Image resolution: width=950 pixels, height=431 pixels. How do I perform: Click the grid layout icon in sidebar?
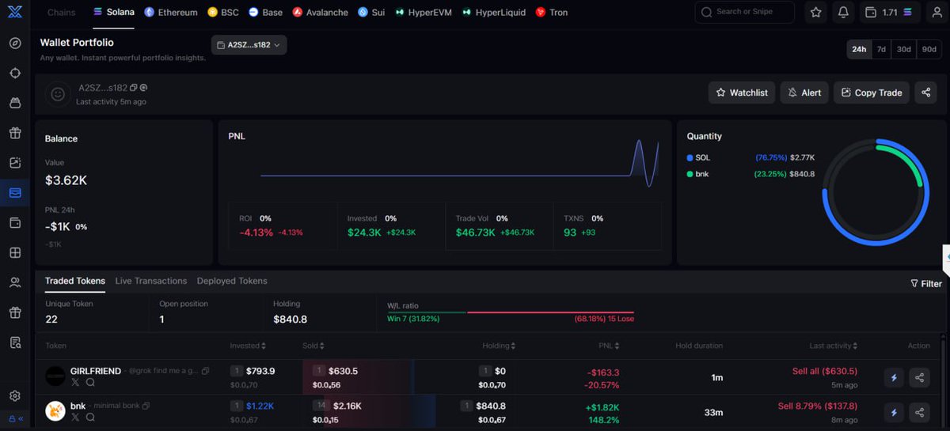15,253
